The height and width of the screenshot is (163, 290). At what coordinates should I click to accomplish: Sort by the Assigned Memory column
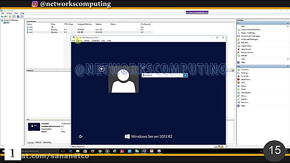coord(85,24)
